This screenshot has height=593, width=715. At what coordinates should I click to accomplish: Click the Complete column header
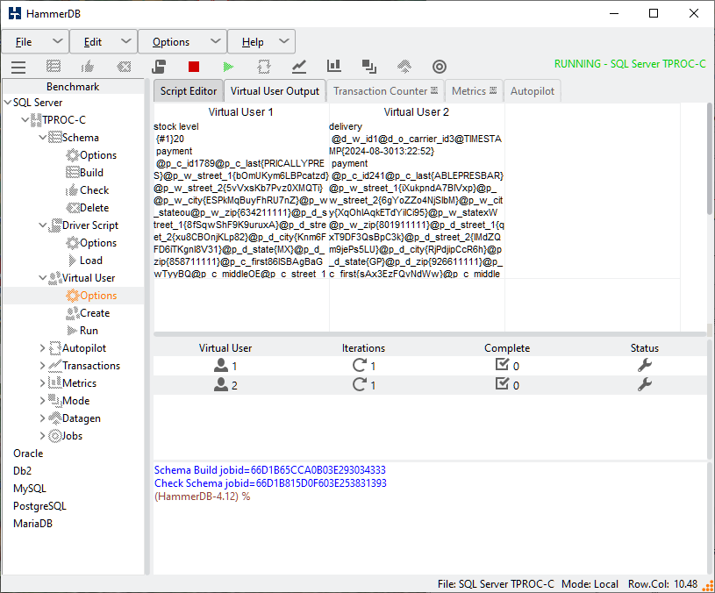click(x=507, y=348)
